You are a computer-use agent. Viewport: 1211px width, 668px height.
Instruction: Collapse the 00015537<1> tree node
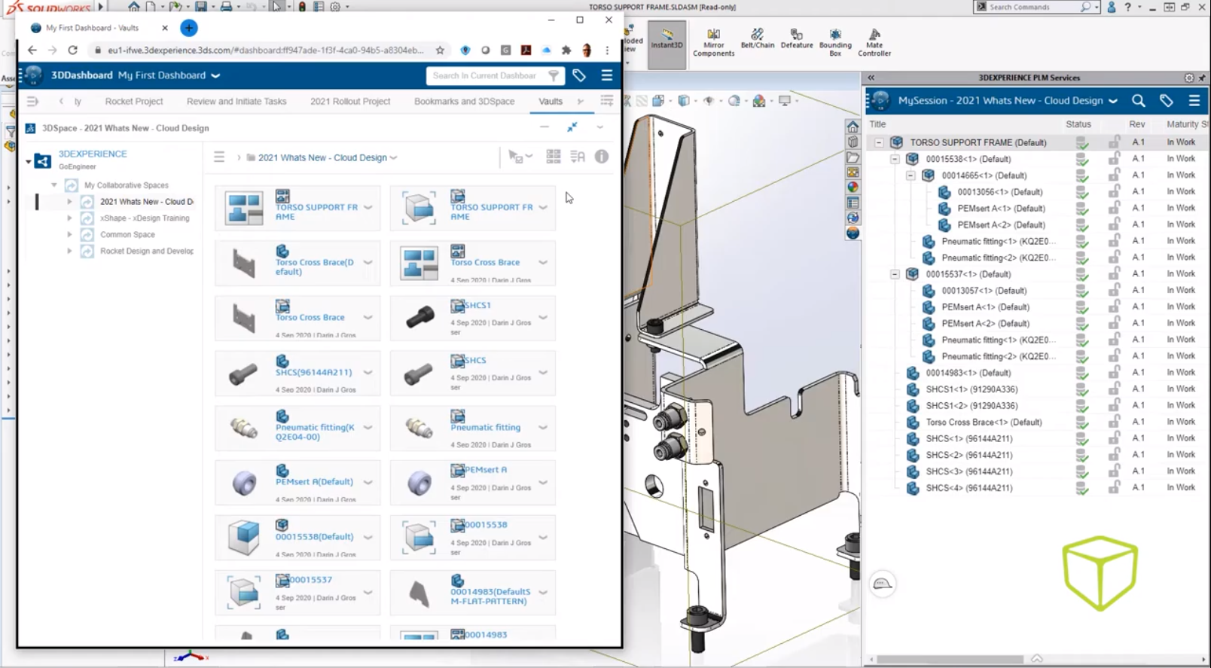click(895, 274)
